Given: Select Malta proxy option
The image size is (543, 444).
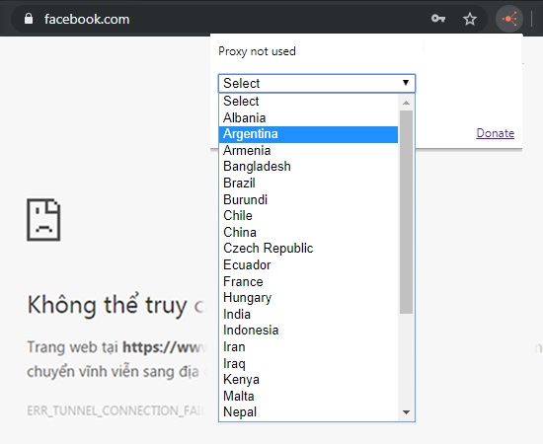Looking at the screenshot, I should tap(308, 396).
